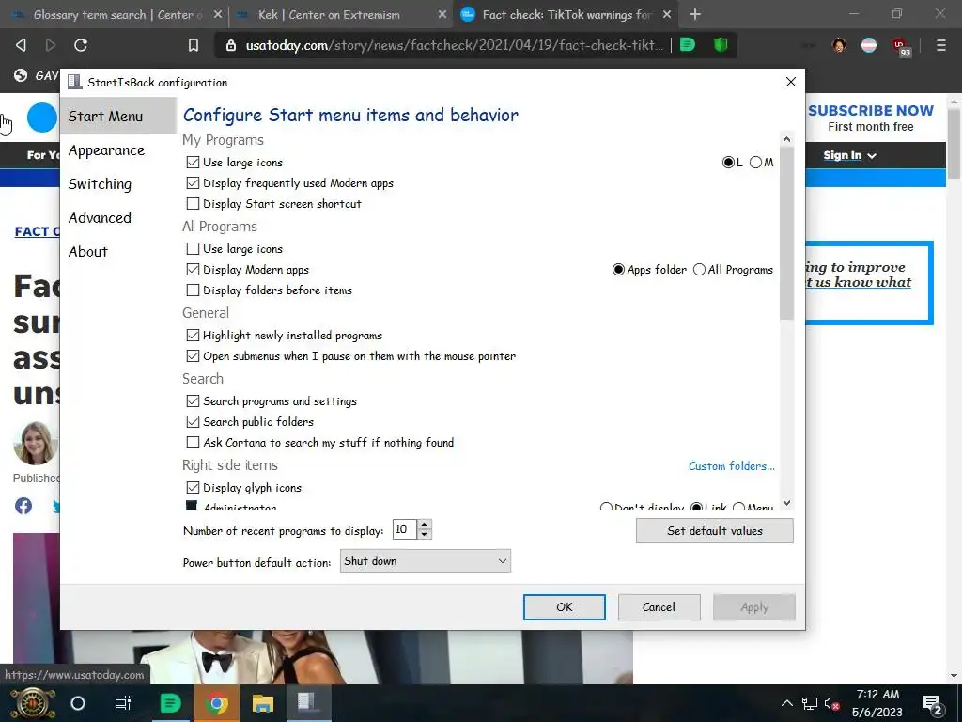The width and height of the screenshot is (962, 722).
Task: Open Windows Start button on taskbar
Action: [x=33, y=703]
